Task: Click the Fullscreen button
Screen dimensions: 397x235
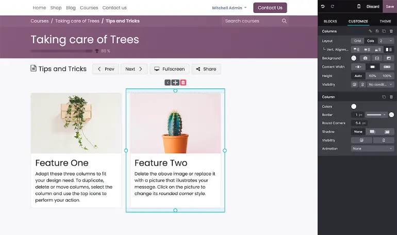Action: pos(169,69)
